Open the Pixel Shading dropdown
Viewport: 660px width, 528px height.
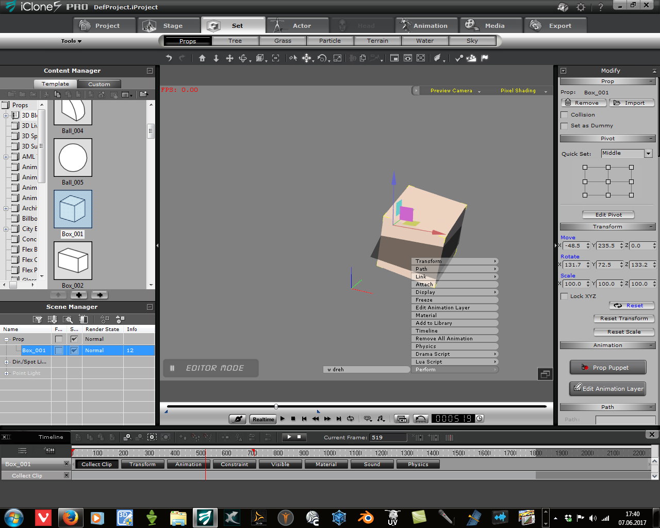click(x=523, y=91)
